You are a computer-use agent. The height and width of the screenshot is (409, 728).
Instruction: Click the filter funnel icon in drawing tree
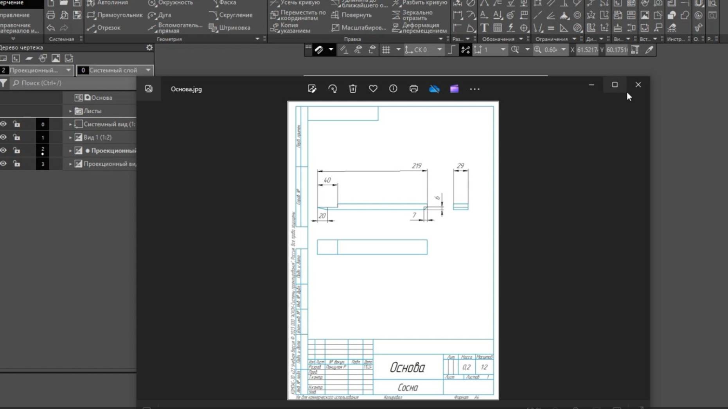tap(4, 83)
